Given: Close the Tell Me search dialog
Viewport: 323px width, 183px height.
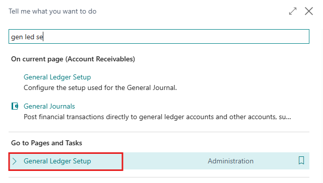Looking at the screenshot, I should (x=309, y=11).
